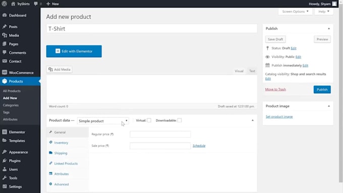Screen dimensions: 343x193
Task: Click the product title field T-Shirt
Action: coord(152,29)
